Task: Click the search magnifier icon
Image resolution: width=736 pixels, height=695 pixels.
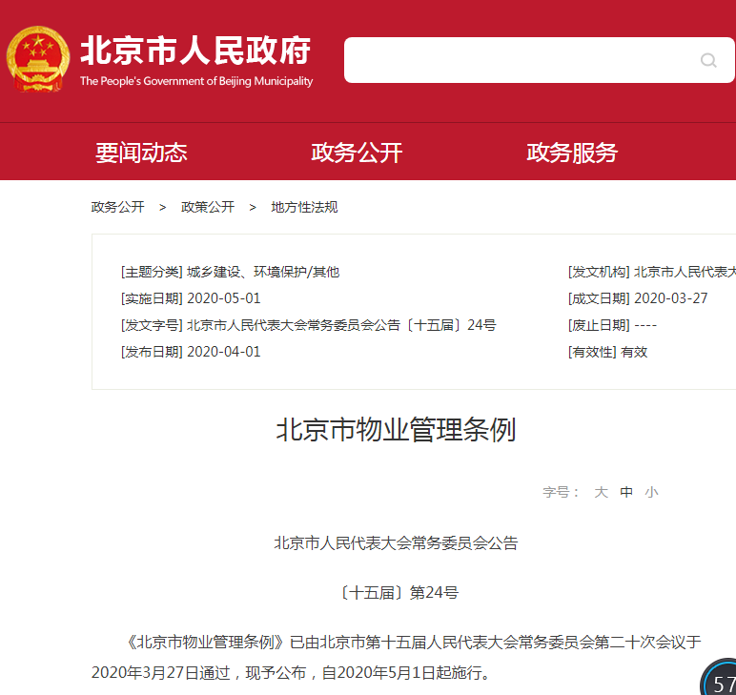Action: pos(707,60)
